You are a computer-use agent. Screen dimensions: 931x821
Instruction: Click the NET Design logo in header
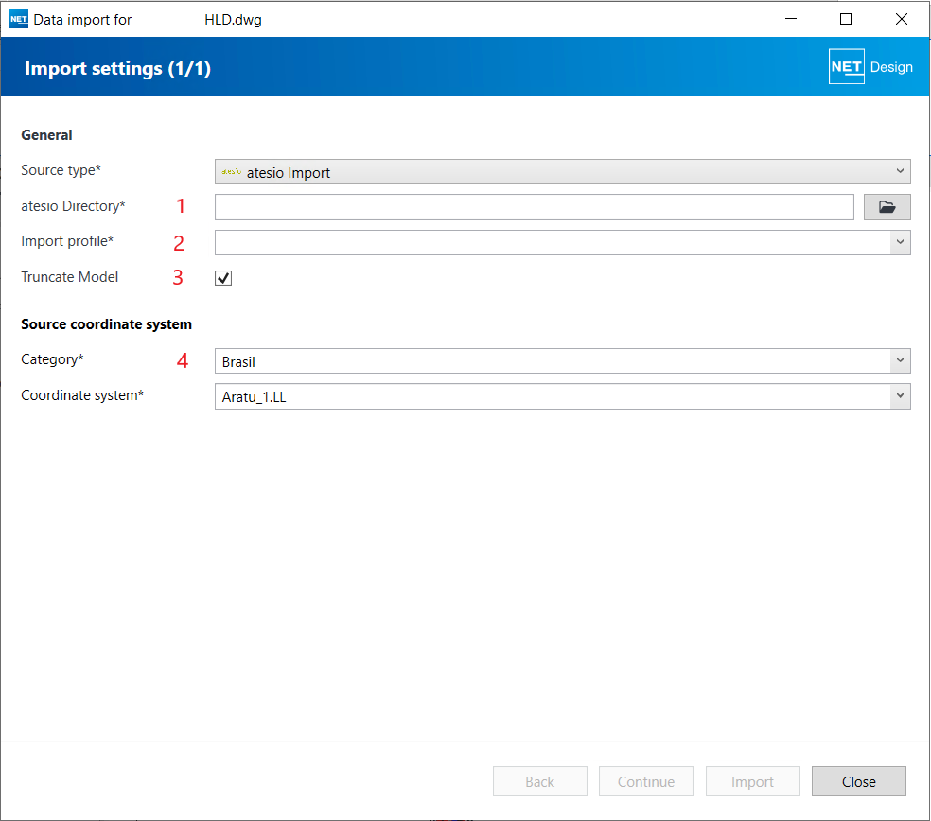870,67
